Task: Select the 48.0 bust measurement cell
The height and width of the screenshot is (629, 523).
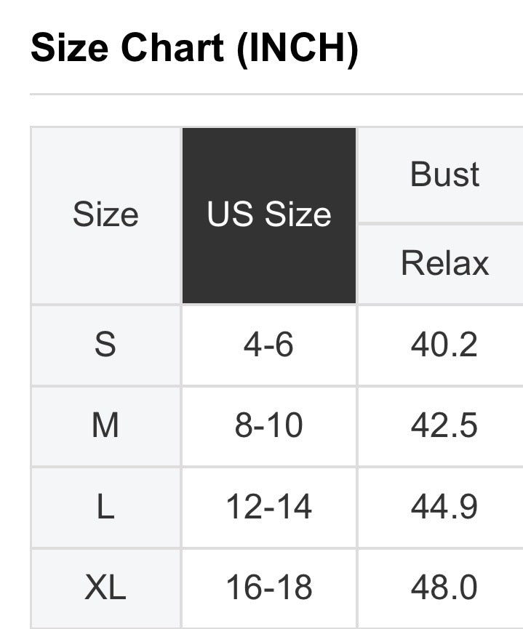Action: pos(444,588)
